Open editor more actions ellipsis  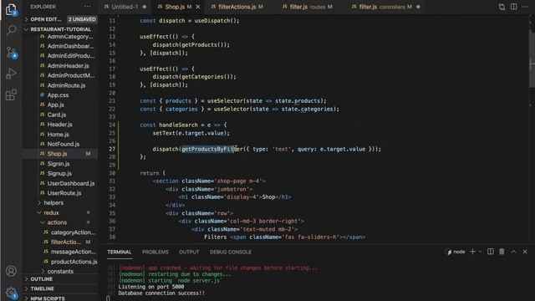point(525,7)
